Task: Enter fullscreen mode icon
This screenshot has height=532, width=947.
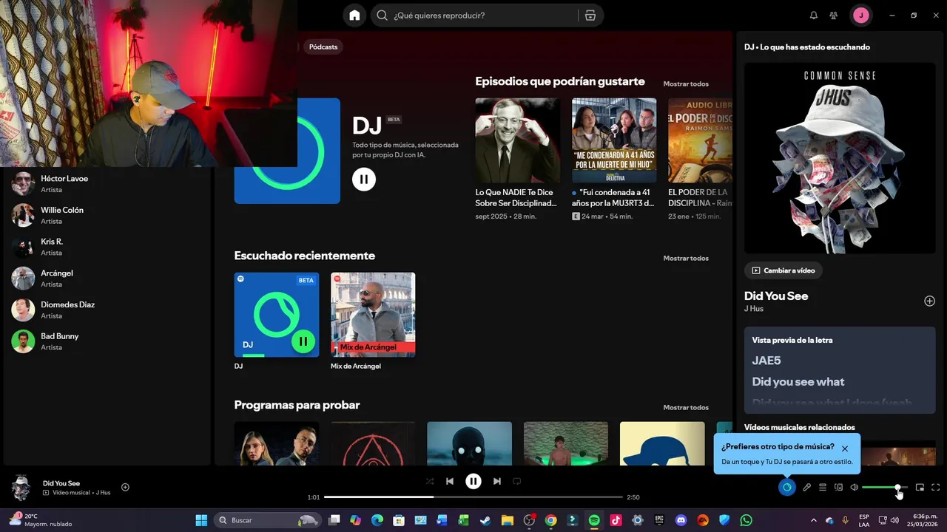Action: [936, 487]
